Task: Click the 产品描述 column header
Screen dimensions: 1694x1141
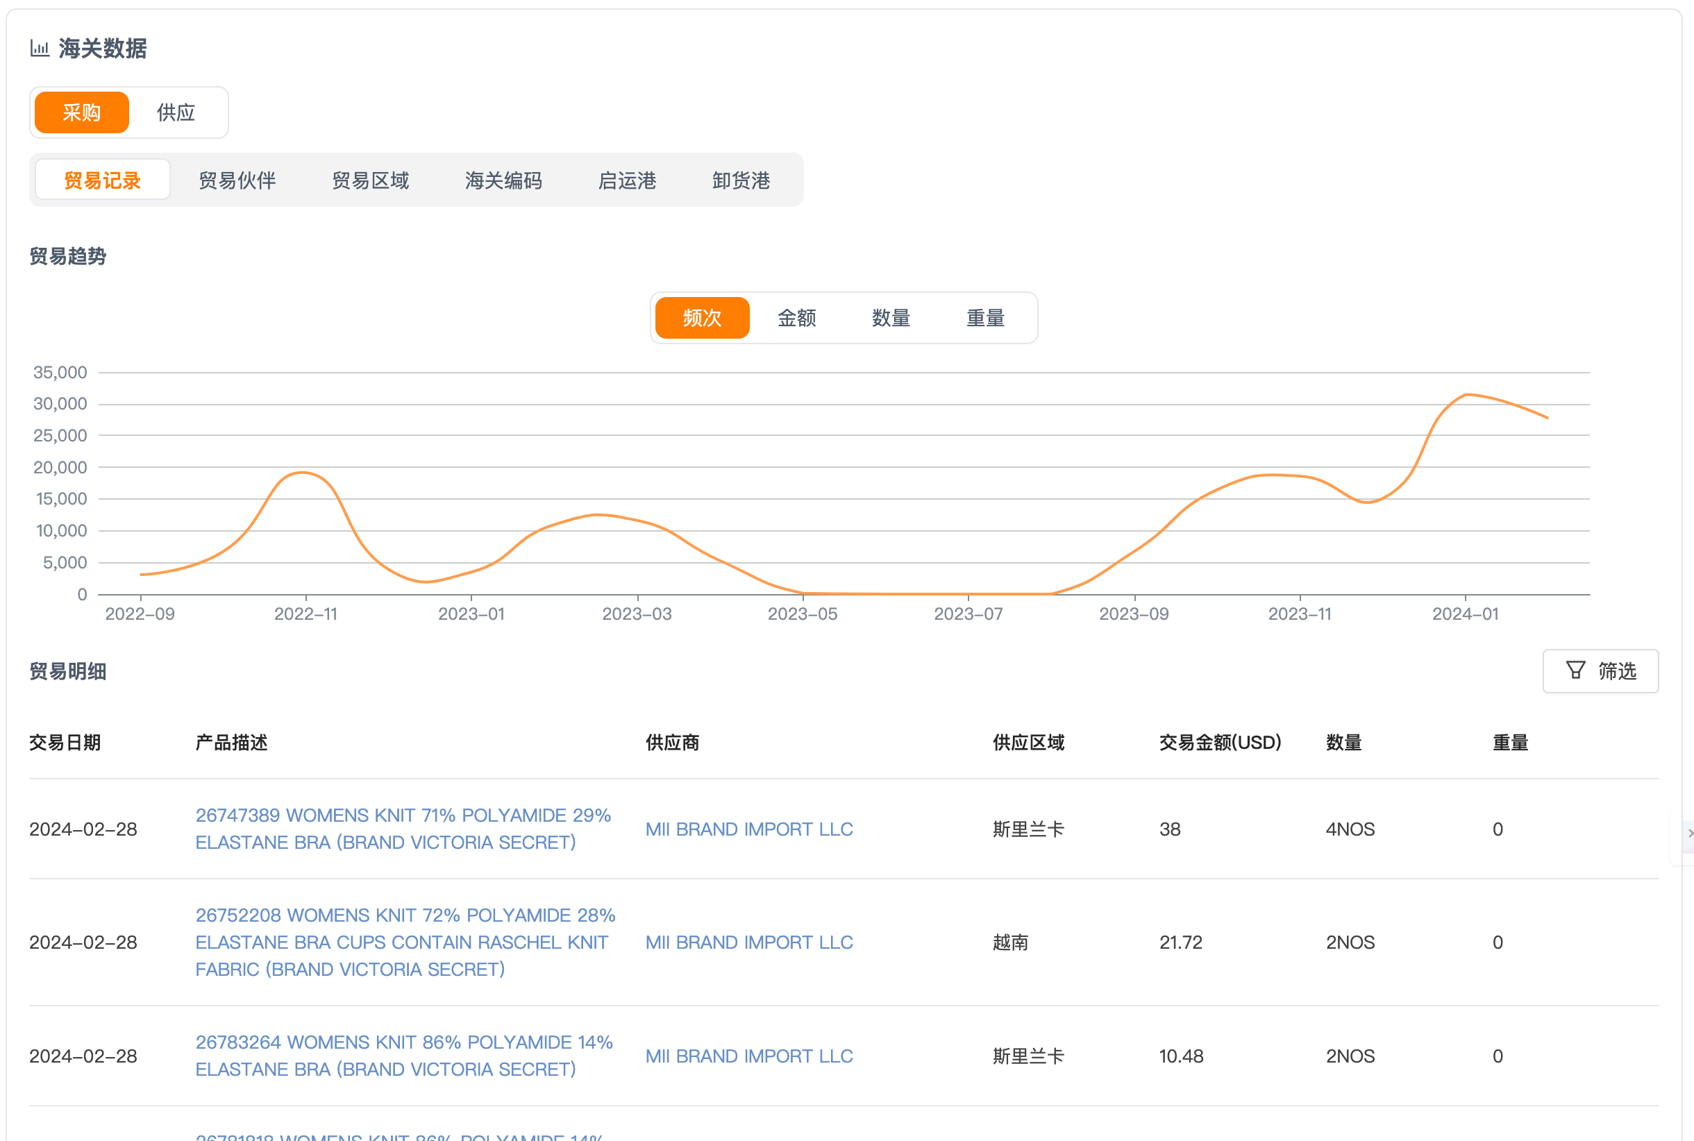Action: tap(231, 743)
